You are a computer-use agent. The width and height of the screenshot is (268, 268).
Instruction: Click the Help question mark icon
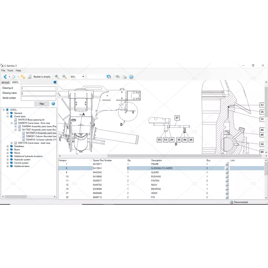131,77
